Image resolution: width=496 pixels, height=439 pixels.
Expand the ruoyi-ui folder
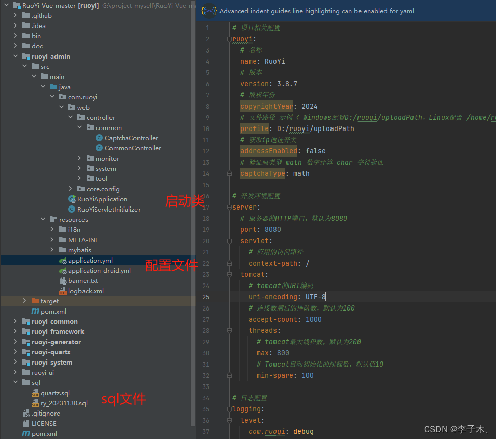point(15,372)
